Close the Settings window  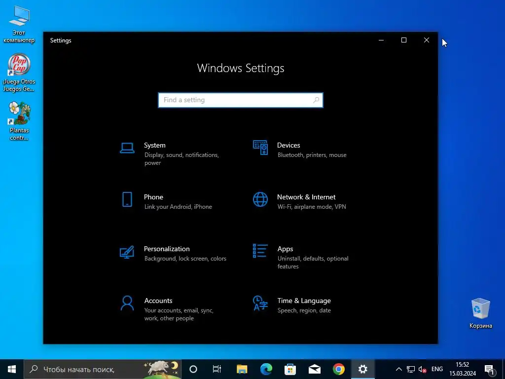click(x=427, y=40)
